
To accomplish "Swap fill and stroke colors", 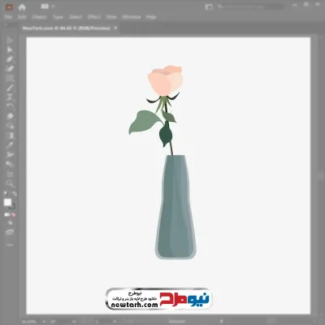I will 14,194.
